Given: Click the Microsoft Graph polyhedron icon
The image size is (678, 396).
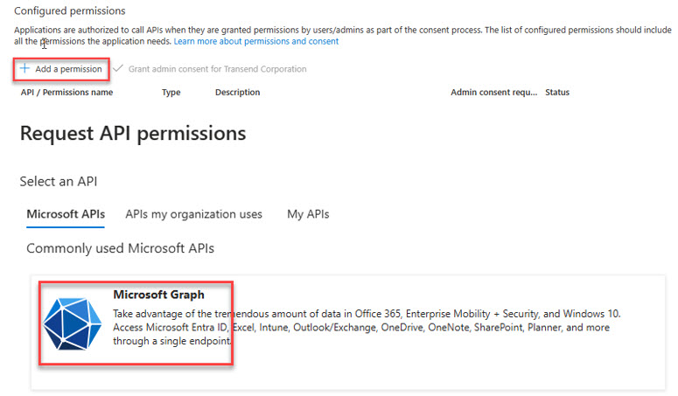Looking at the screenshot, I should pos(73,323).
